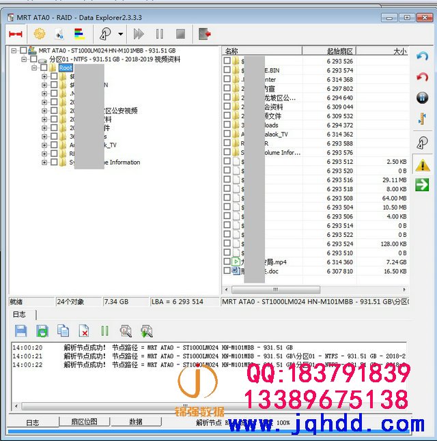Copy log entries with the copy icon
The height and width of the screenshot is (441, 437).
[x=63, y=330]
